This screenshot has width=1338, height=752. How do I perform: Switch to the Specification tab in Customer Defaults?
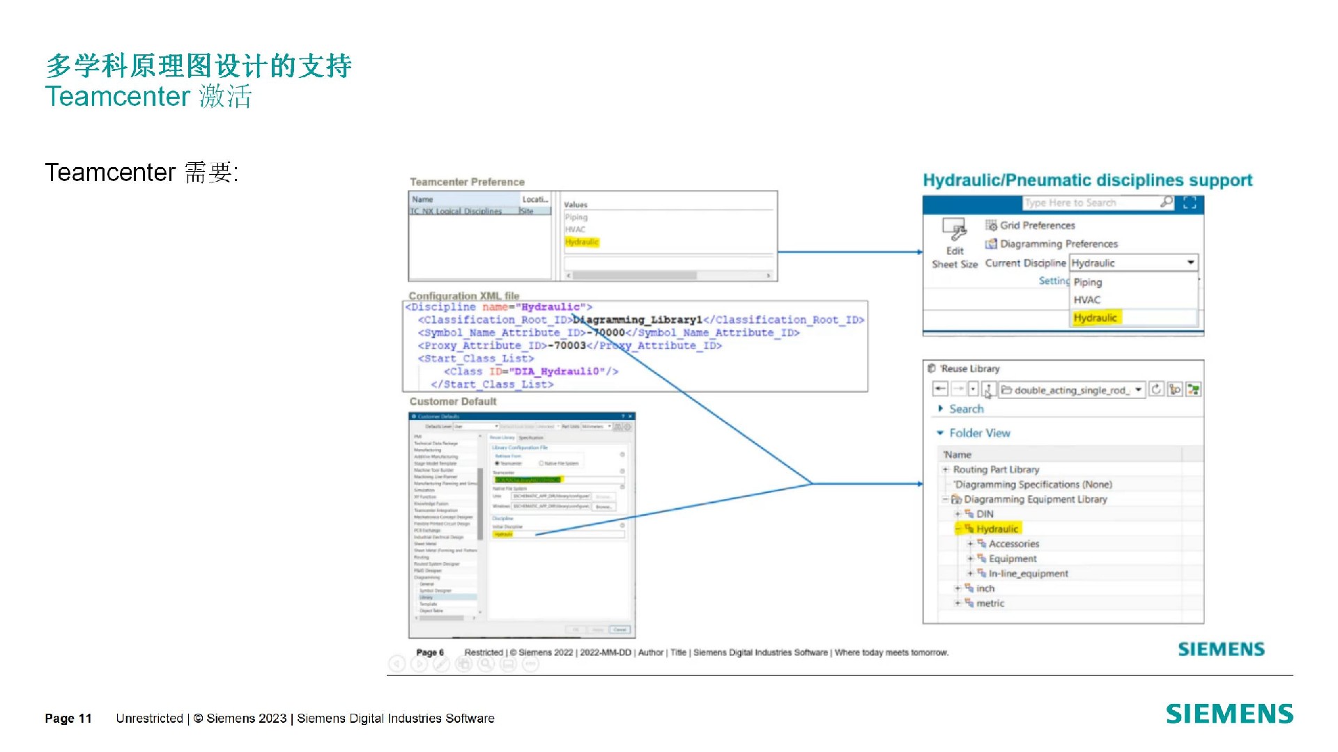click(531, 437)
